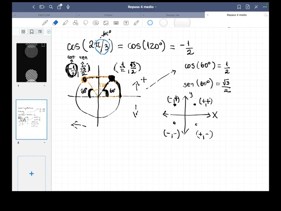This screenshot has width=281, height=211.
Task: Switch to the PAES EMI tab
Action: 44,15
